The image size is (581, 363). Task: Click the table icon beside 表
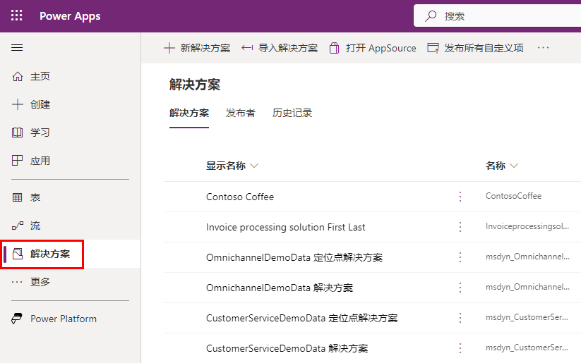pyautogui.click(x=18, y=197)
